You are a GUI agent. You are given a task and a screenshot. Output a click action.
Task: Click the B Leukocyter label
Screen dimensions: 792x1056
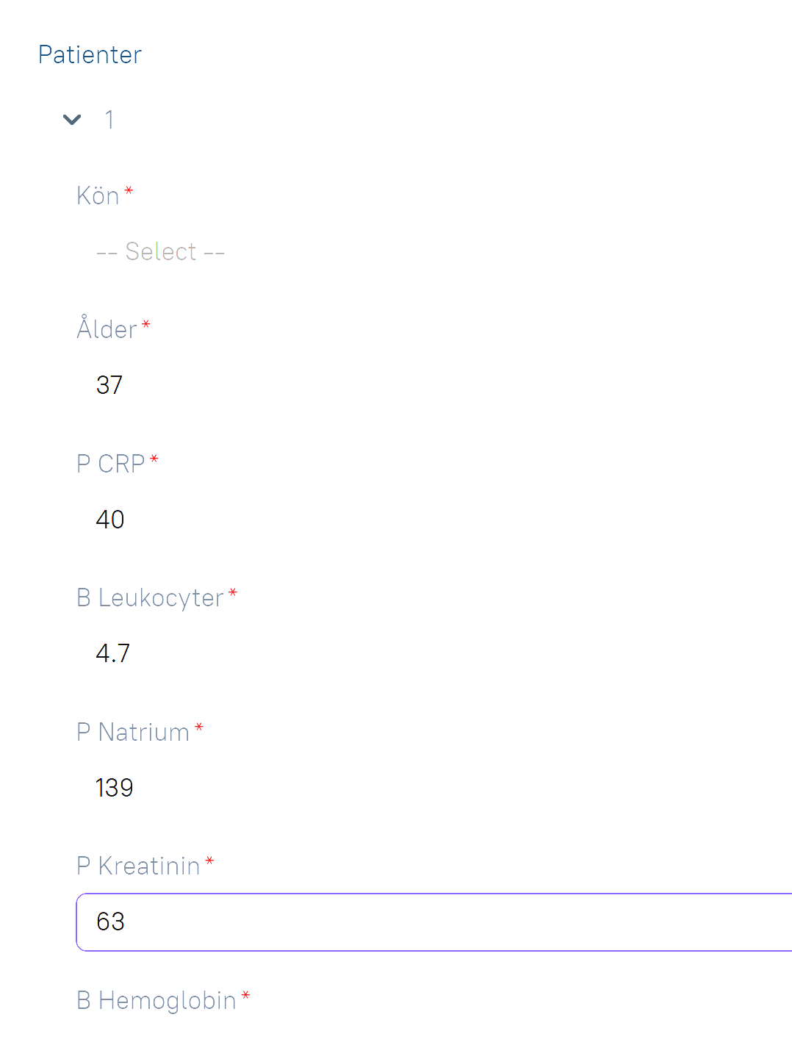[x=150, y=598]
